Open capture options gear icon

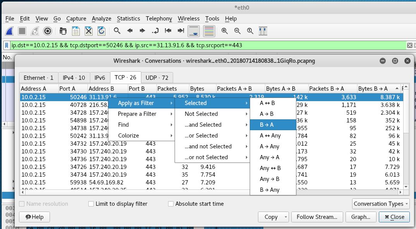[x=48, y=31]
